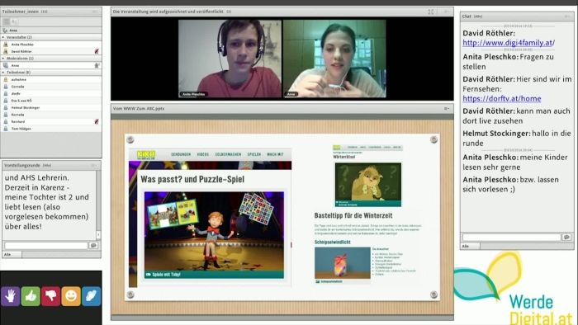Open the Chat pod options menu
This screenshot has height=325, width=578.
pos(567,16)
